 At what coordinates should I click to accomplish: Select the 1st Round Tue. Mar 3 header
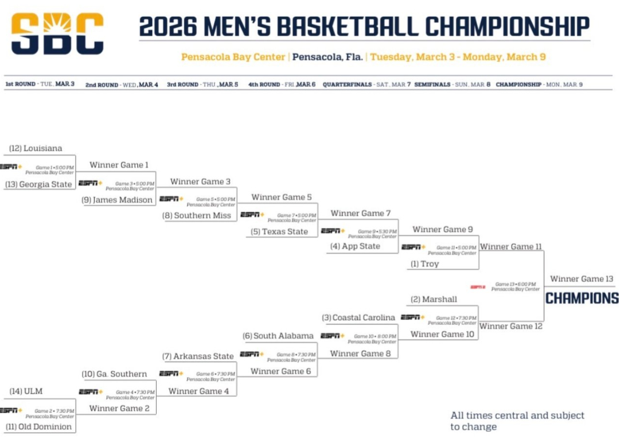(x=40, y=84)
